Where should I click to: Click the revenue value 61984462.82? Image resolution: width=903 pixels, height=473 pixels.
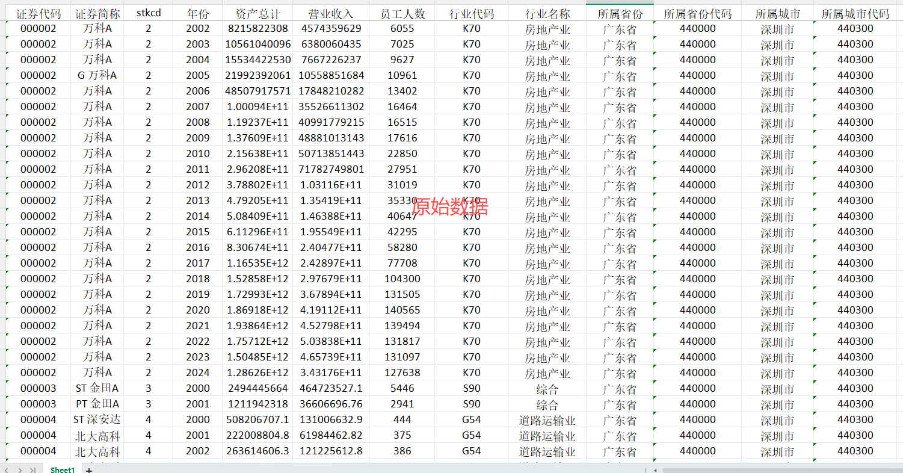331,435
